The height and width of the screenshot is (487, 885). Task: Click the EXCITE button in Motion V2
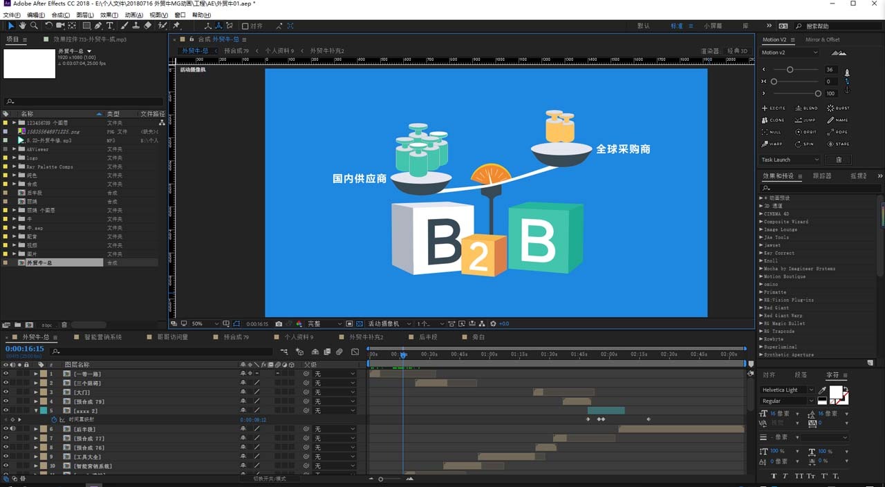coord(774,108)
